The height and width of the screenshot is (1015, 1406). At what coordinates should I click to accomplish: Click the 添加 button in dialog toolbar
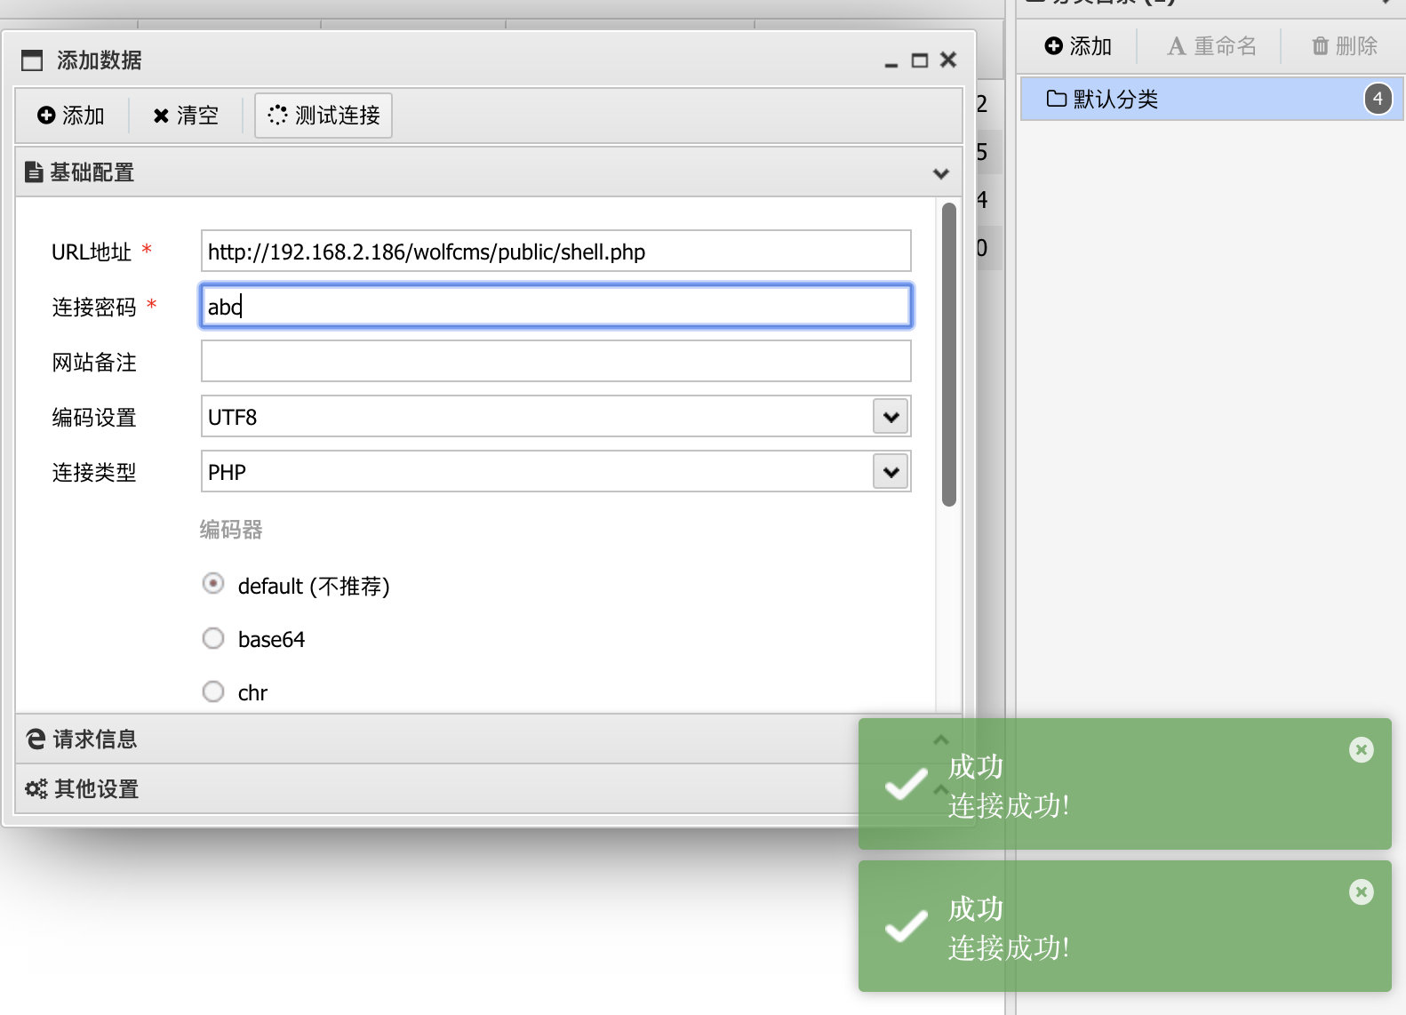[x=71, y=116]
